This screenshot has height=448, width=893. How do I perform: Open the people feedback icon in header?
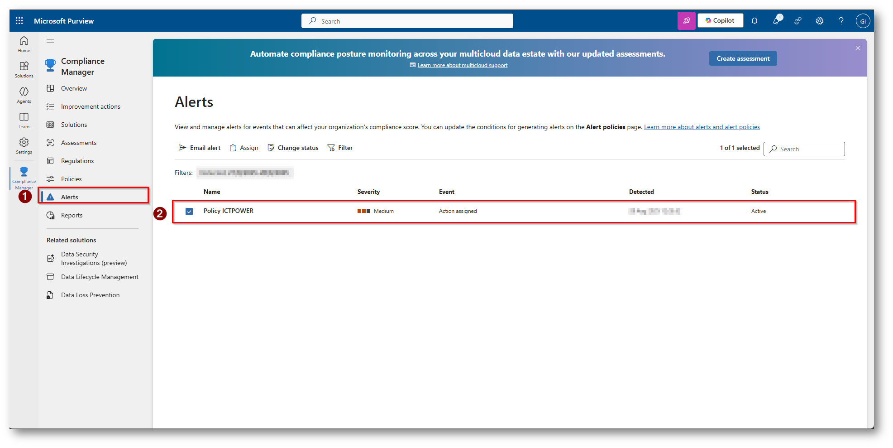(798, 21)
